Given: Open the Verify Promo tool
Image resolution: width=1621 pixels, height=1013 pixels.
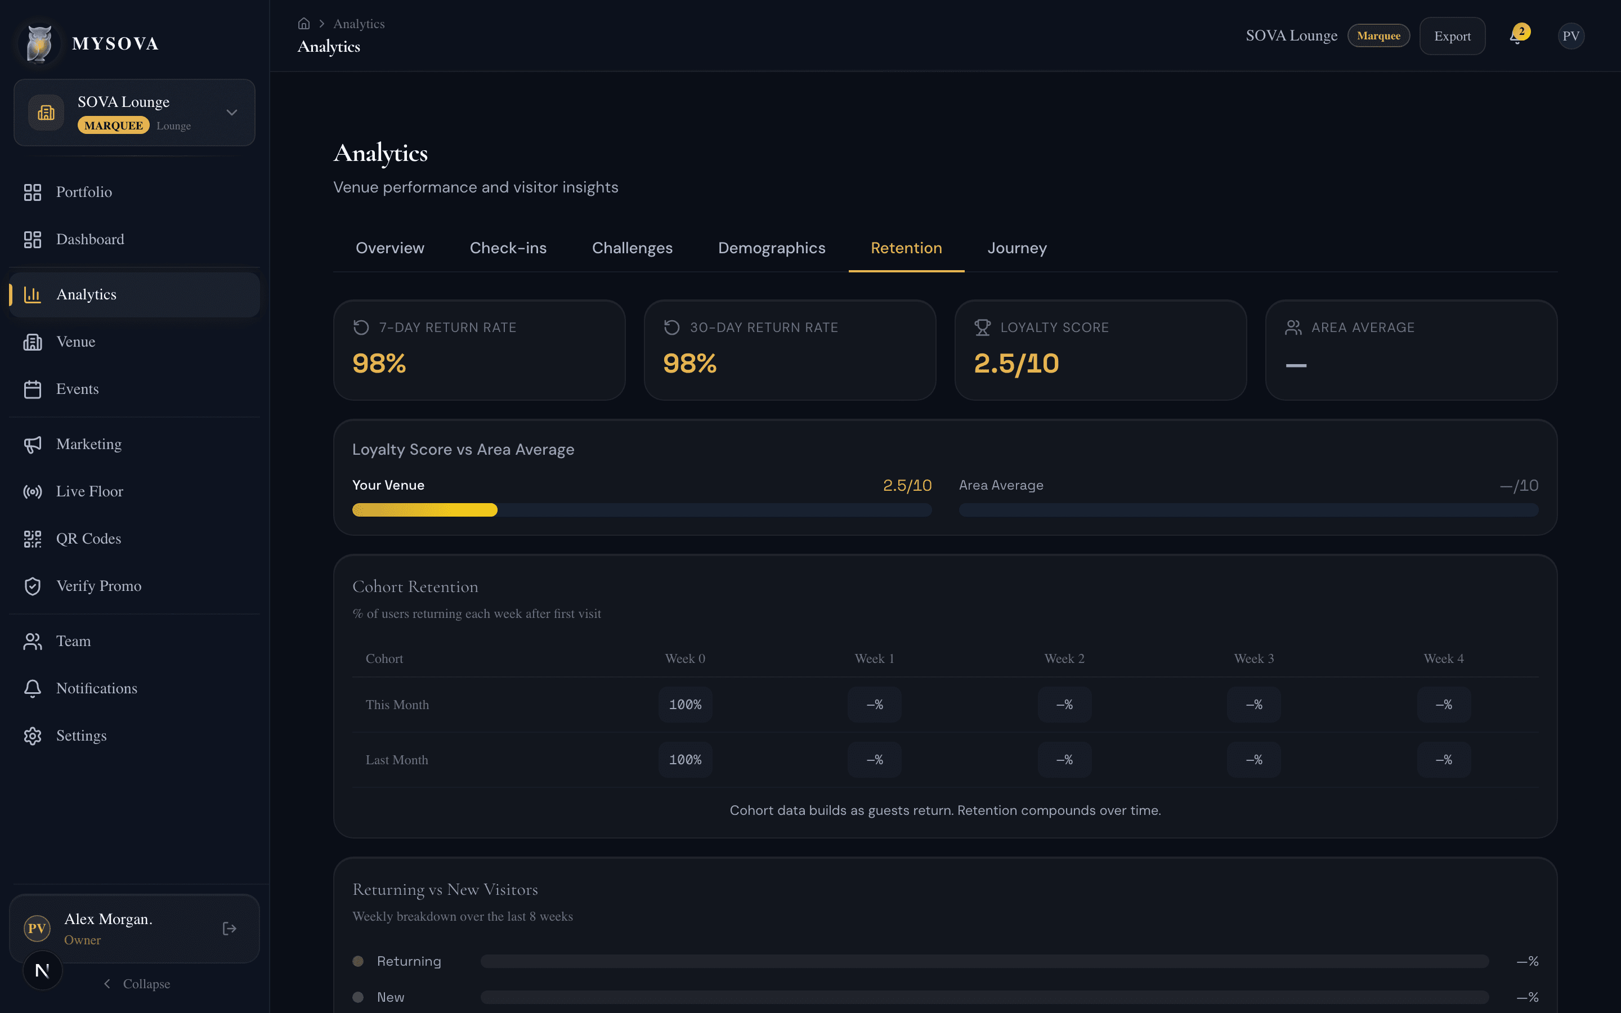Looking at the screenshot, I should [98, 585].
